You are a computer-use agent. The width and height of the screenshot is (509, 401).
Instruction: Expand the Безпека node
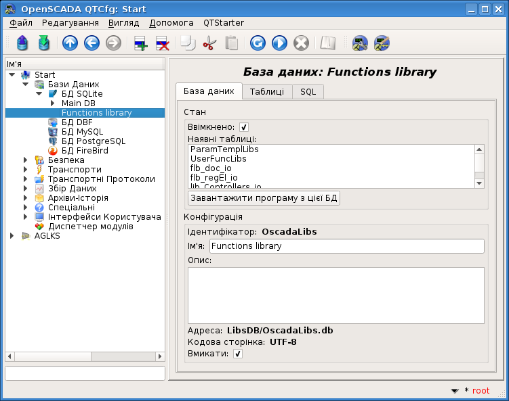click(25, 160)
